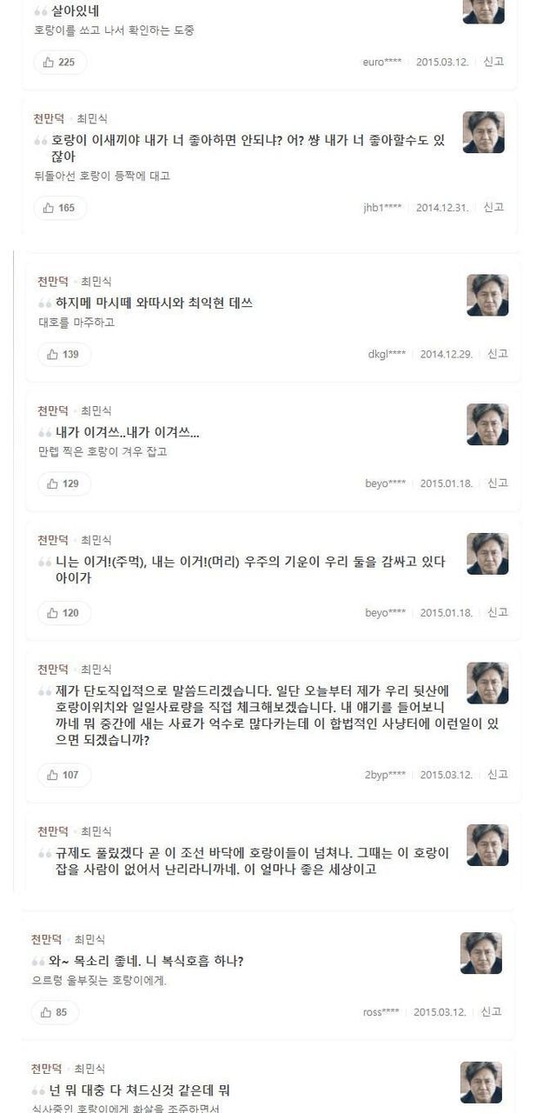The height and width of the screenshot is (1113, 556).
Task: Open the user link beyo**** on 120-like comment
Action: pos(385,613)
